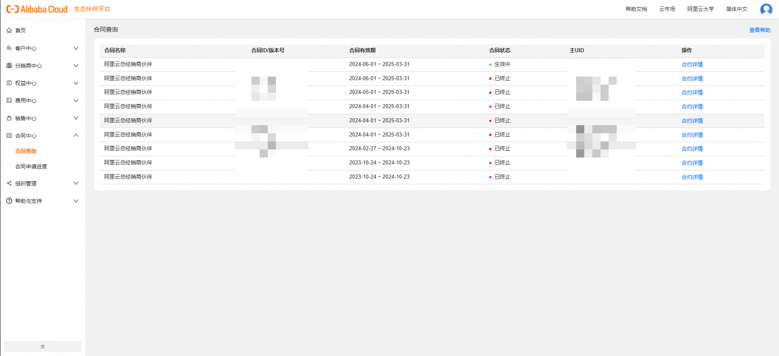Open 合约详情 for the 2024-05-01 contract
The image size is (779, 356).
click(692, 92)
